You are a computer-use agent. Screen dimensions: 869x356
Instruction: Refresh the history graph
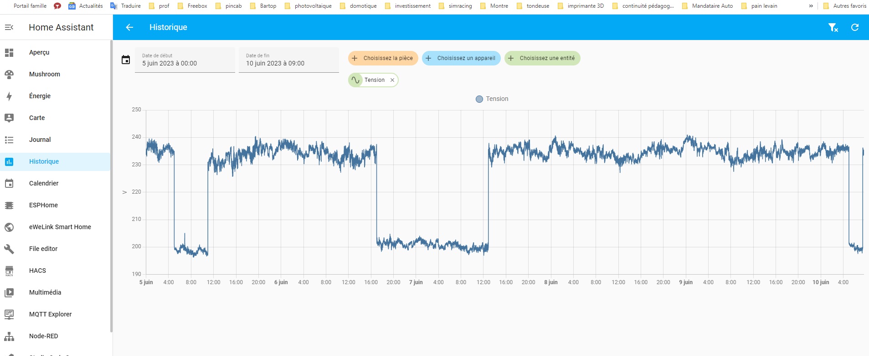coord(855,27)
